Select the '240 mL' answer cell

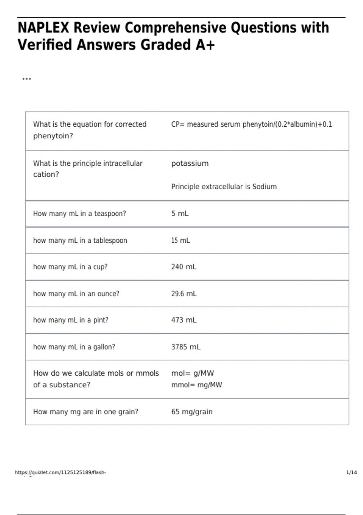click(184, 267)
